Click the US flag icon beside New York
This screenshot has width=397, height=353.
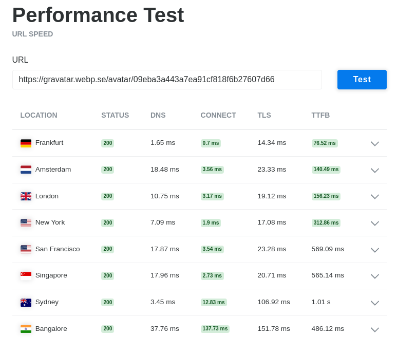click(x=26, y=223)
